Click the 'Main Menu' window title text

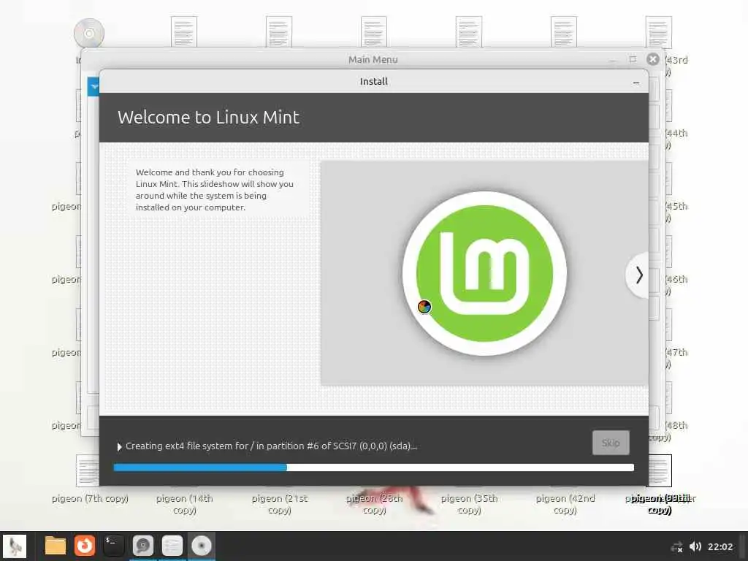tap(373, 60)
